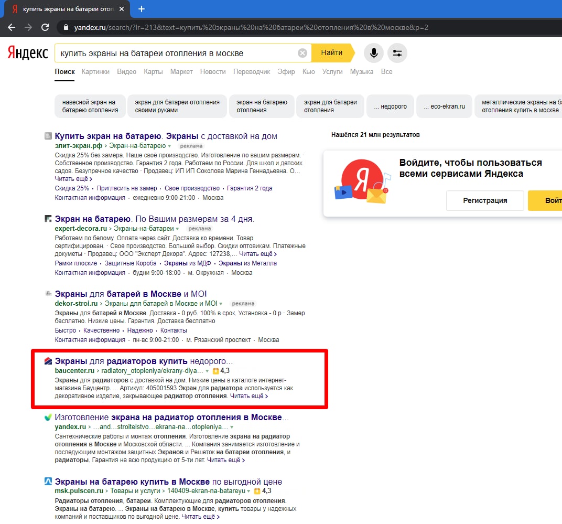Click the yandex.ru services result favicon

tap(48, 417)
